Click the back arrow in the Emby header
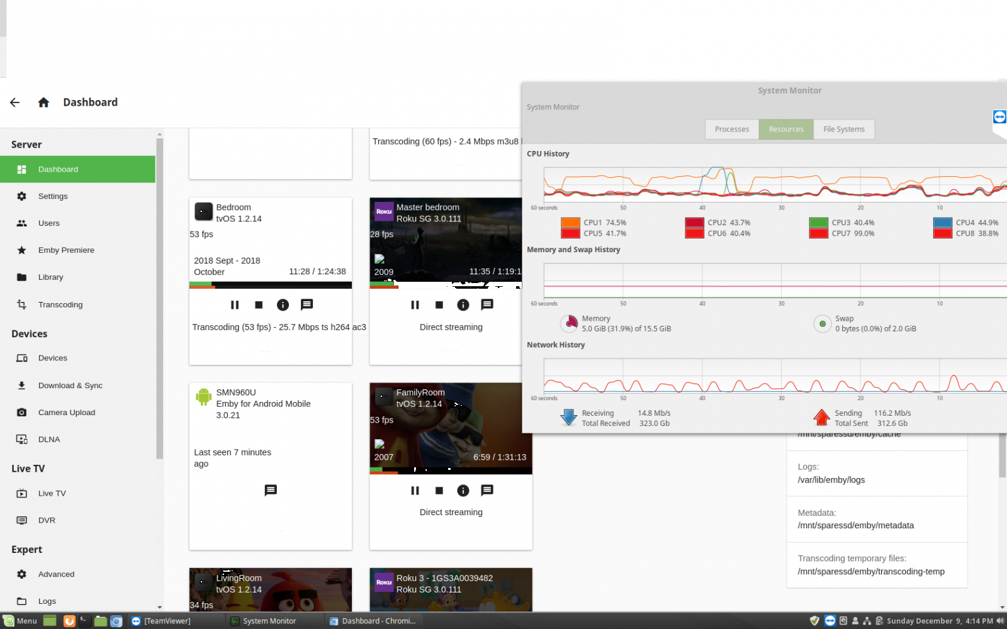1007x629 pixels. (14, 102)
